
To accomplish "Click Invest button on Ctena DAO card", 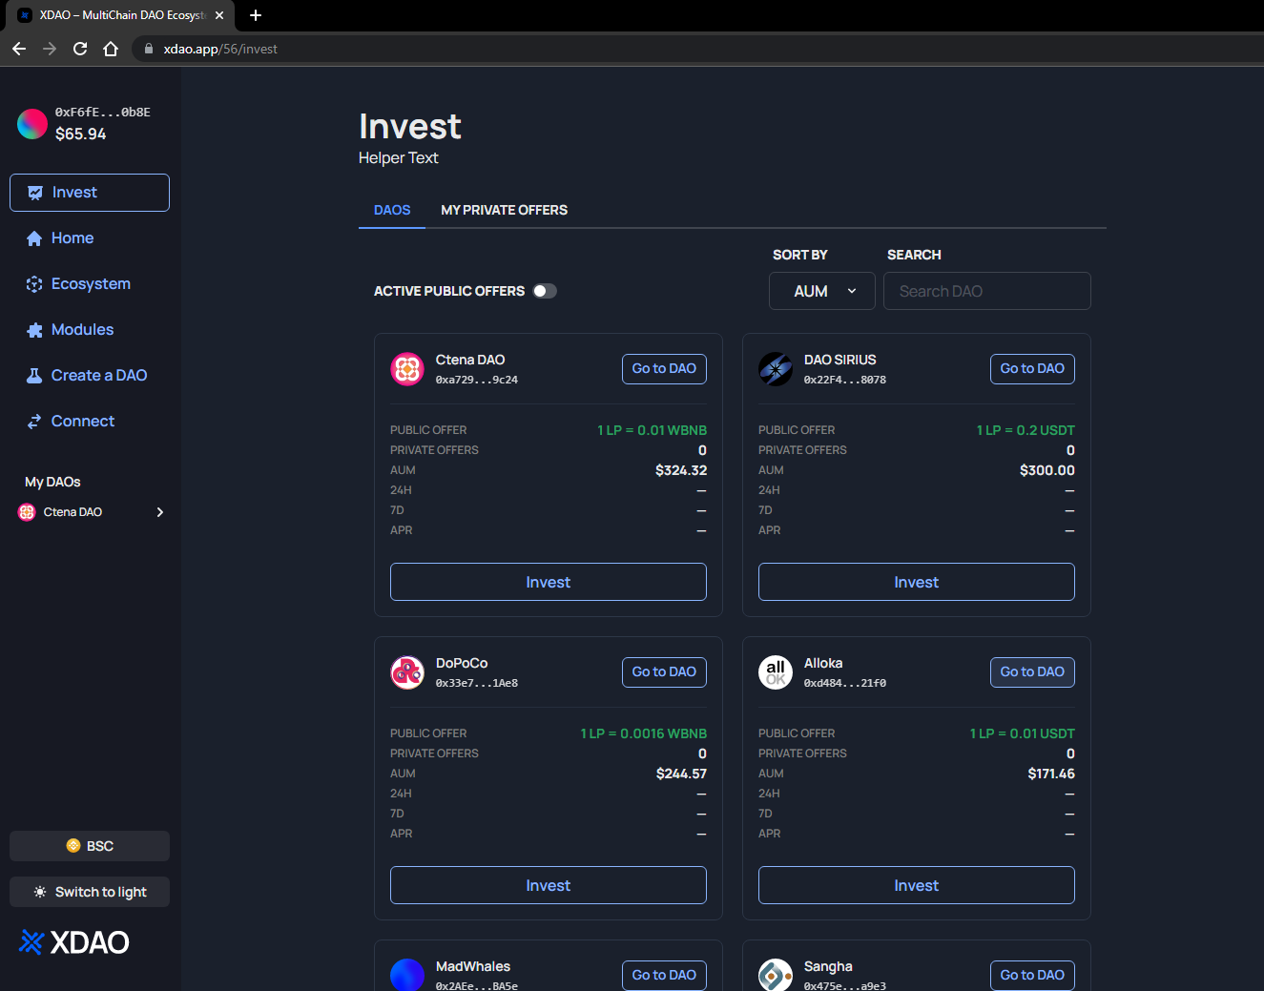I will 549,582.
